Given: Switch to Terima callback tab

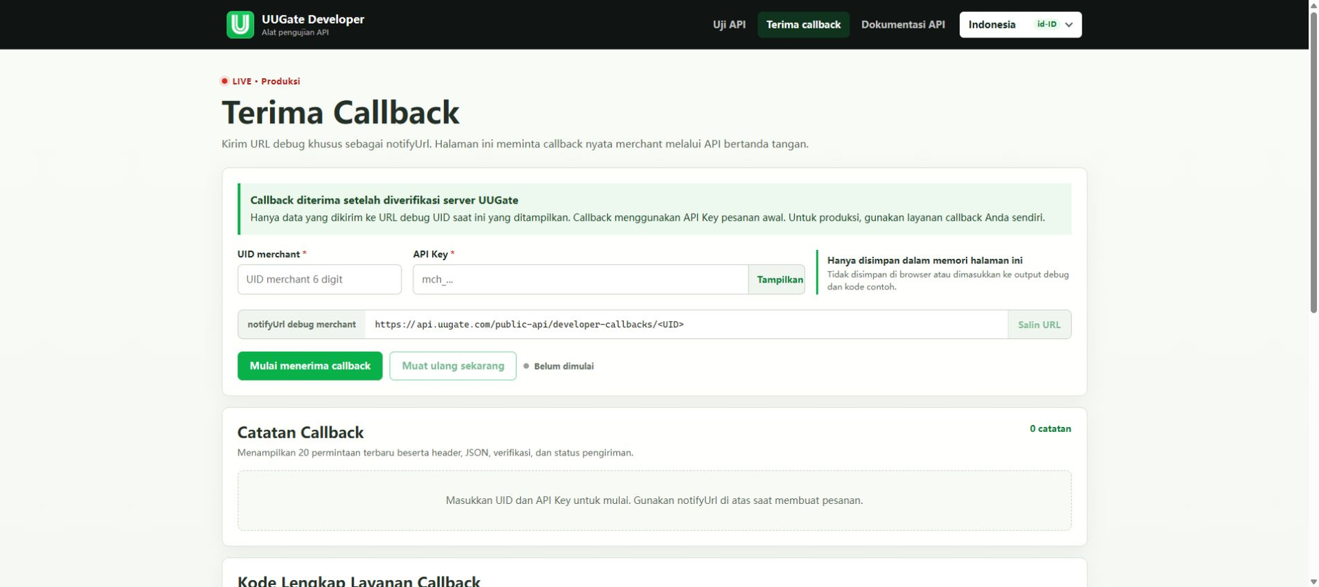Looking at the screenshot, I should [x=803, y=25].
